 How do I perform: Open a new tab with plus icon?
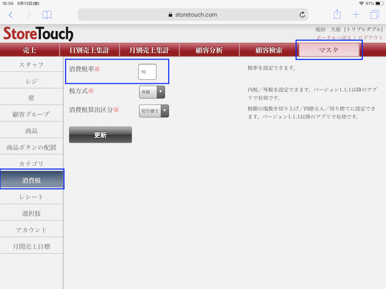coord(356,15)
